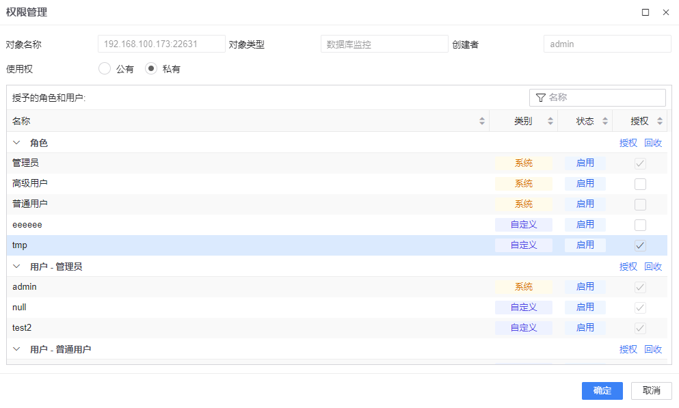Image resolution: width=679 pixels, height=408 pixels.
Task: Click 自定义 tag in tmp row
Action: 524,245
